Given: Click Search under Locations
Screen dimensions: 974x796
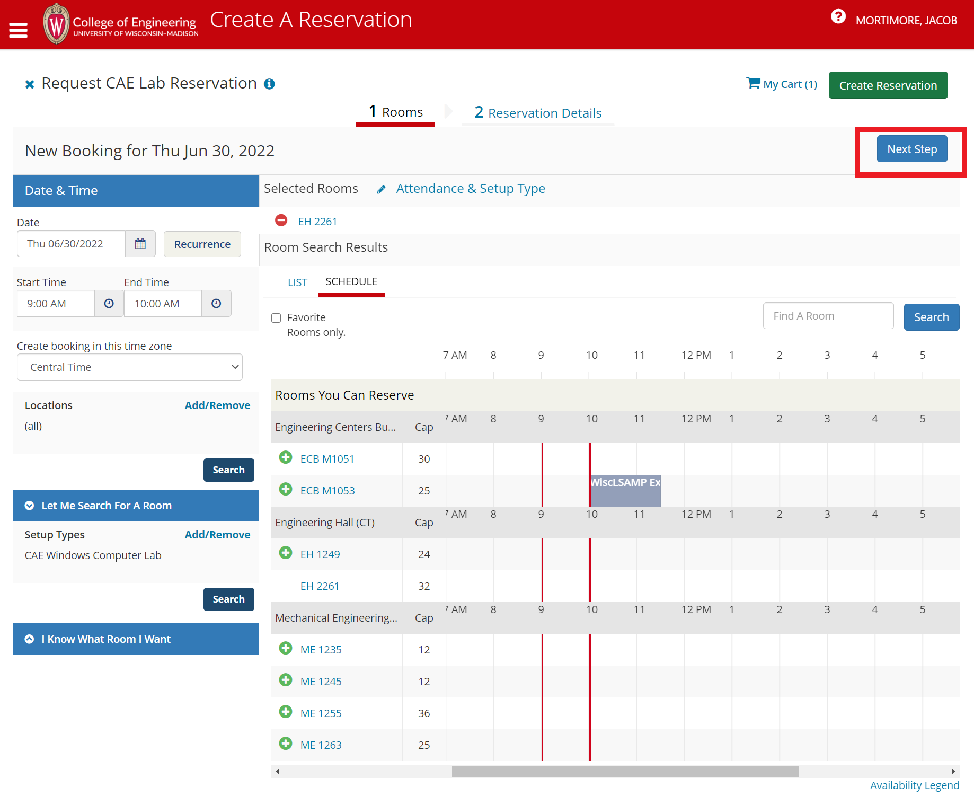Looking at the screenshot, I should tap(229, 470).
